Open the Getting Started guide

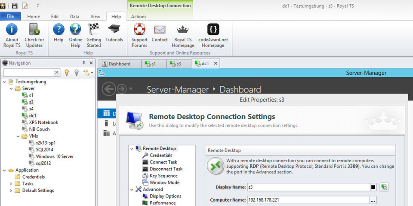94,36
